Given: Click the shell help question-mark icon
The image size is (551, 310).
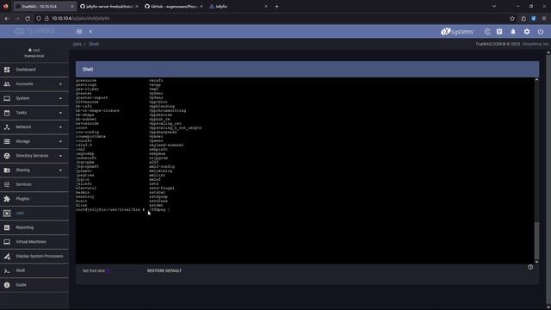Looking at the screenshot, I should tap(530, 267).
